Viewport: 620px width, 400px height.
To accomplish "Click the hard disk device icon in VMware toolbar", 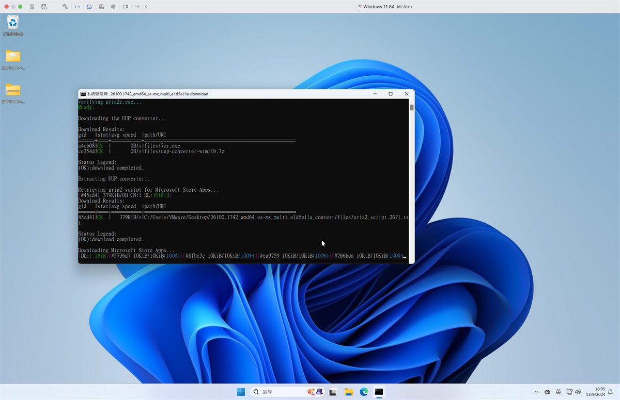I will tap(89, 7).
